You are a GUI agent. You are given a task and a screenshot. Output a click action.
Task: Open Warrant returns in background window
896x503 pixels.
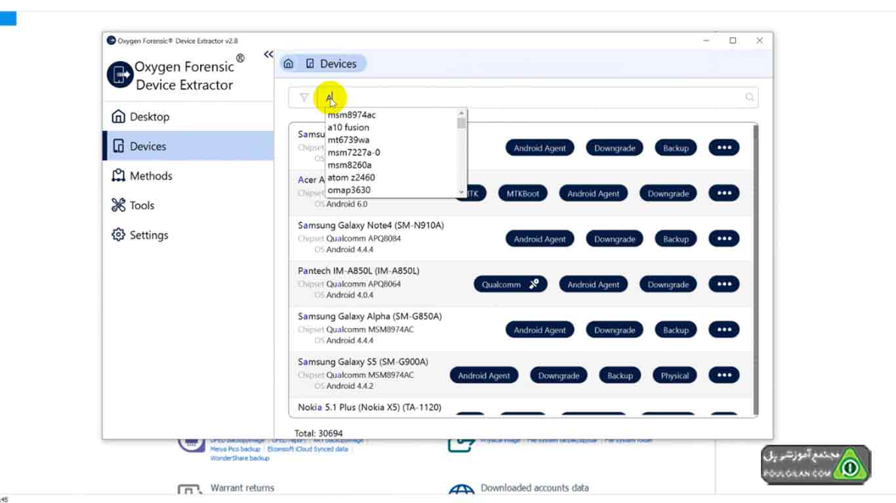(242, 488)
